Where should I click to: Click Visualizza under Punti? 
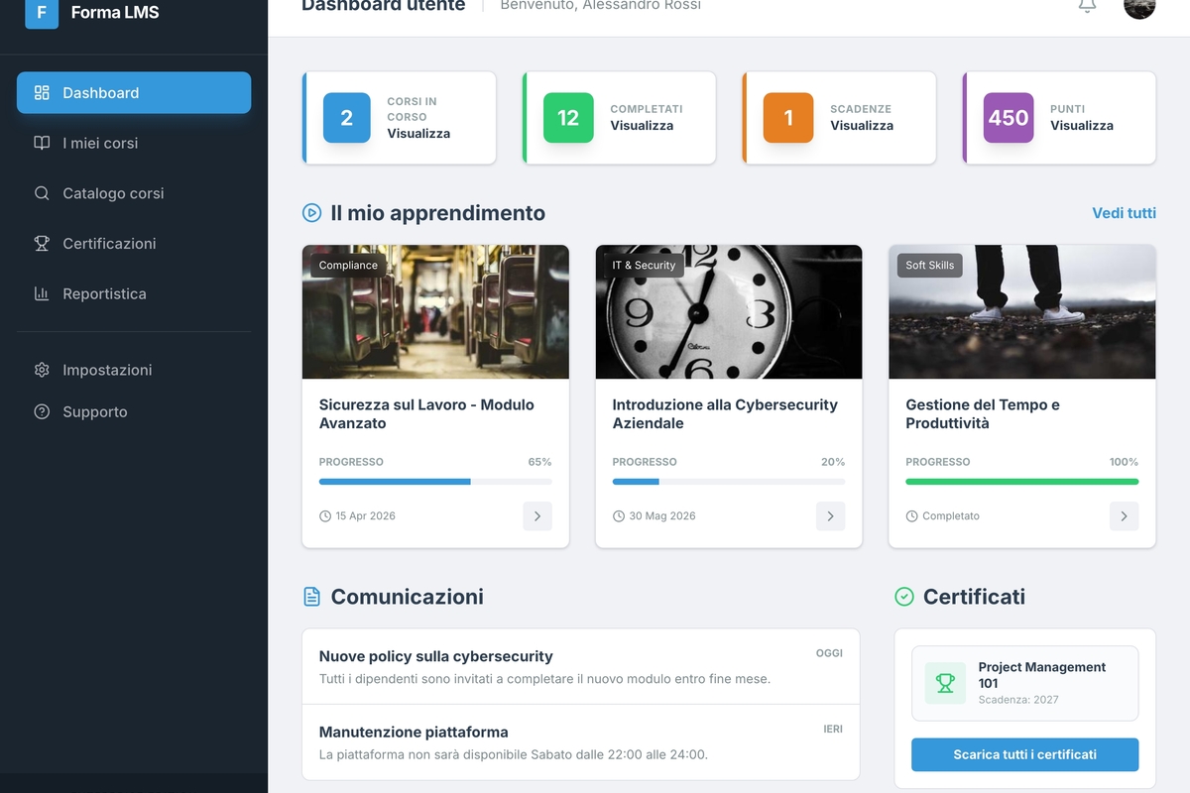pos(1082,126)
